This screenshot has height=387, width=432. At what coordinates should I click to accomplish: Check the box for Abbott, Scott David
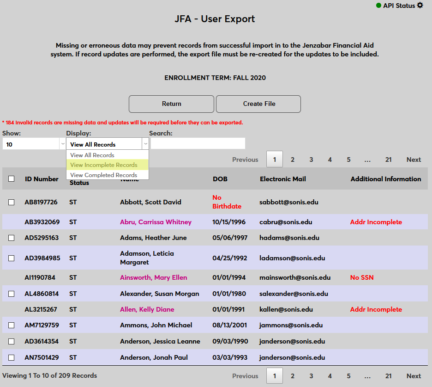pos(12,202)
